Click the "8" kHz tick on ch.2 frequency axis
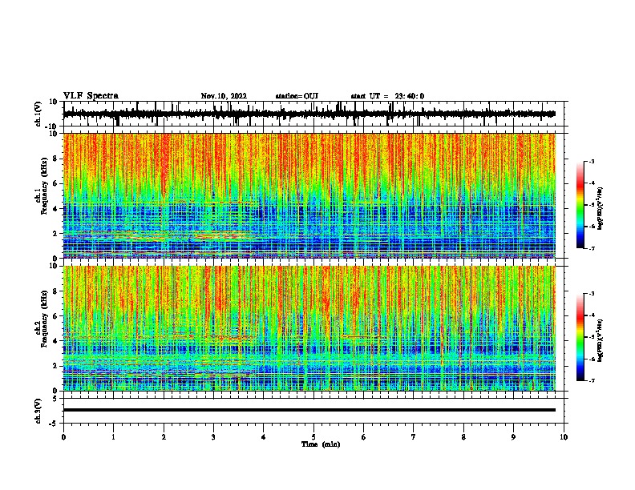 [56, 291]
